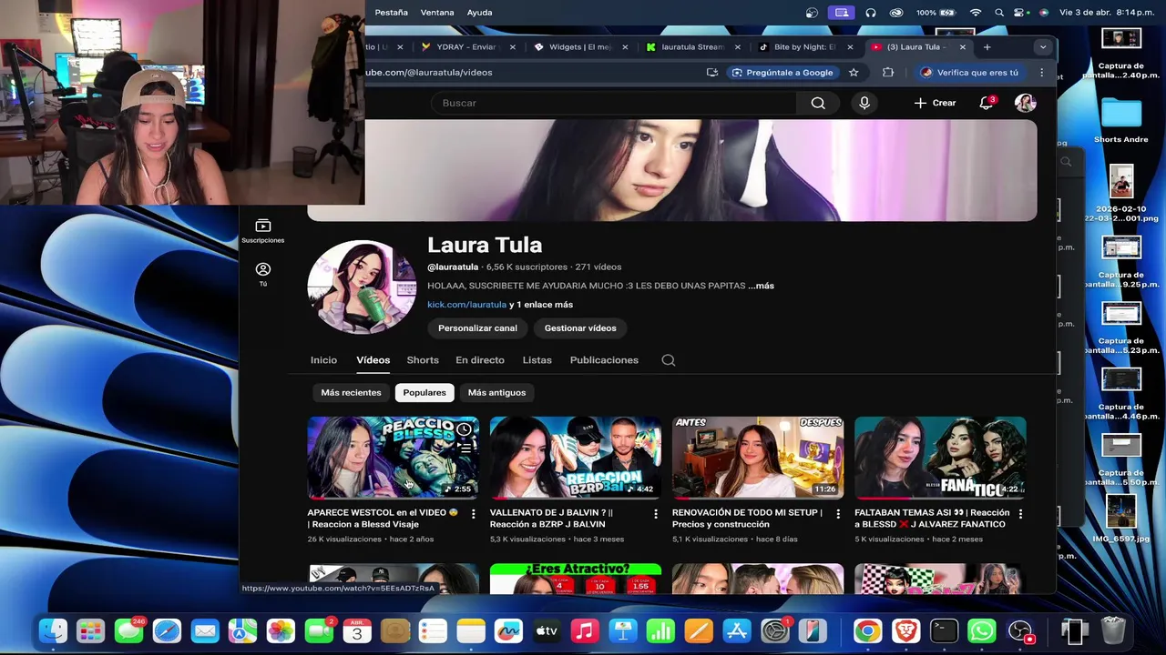Open the Ventana menu in menu bar
Screen dimensions: 1166x655
tap(437, 13)
